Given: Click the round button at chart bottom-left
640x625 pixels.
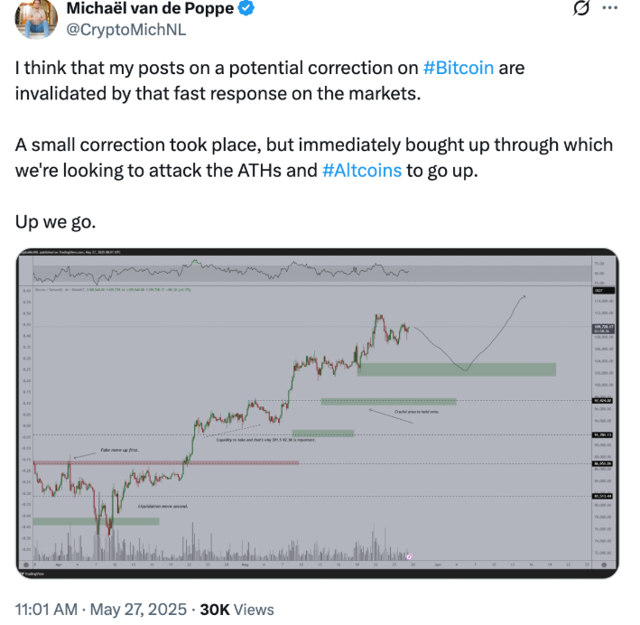Looking at the screenshot, I should coord(26,565).
